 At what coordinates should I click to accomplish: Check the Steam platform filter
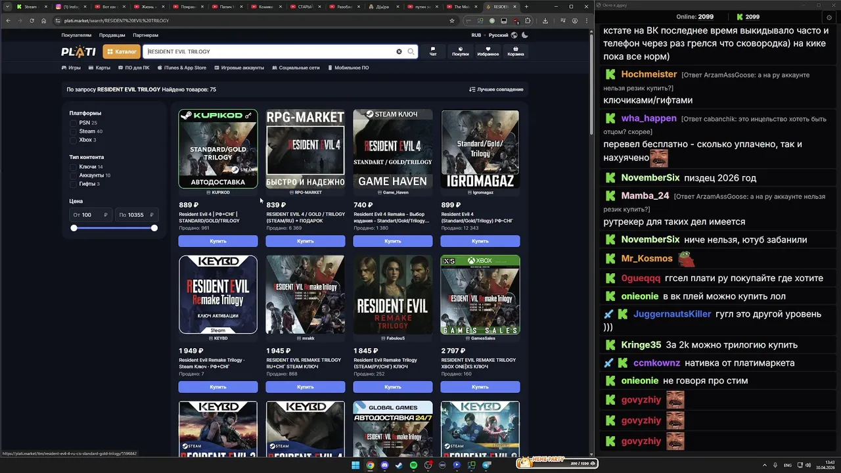[x=74, y=131]
